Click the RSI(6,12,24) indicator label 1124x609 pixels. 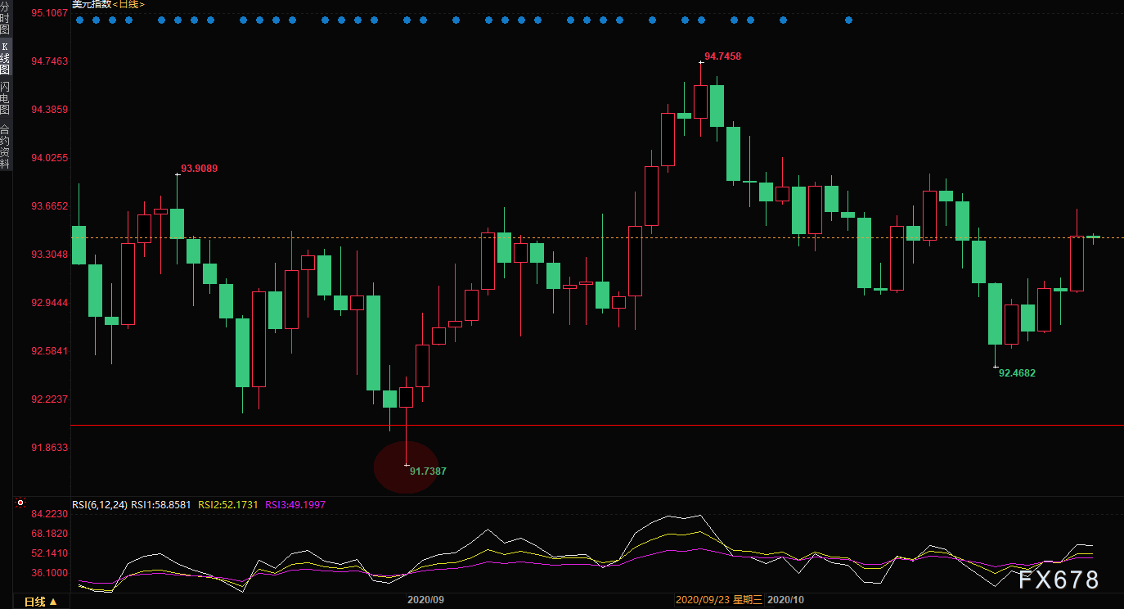100,505
